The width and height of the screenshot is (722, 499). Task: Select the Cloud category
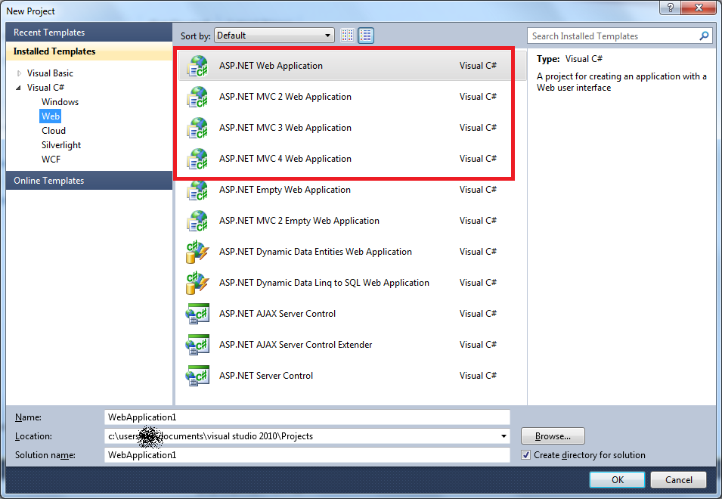click(54, 131)
